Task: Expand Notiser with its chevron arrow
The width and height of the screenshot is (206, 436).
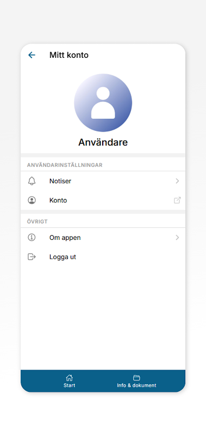Action: tap(177, 181)
